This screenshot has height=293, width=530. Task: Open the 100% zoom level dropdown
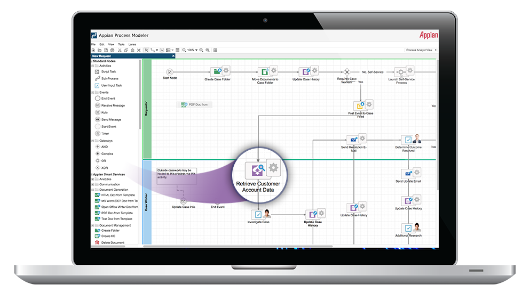193,50
